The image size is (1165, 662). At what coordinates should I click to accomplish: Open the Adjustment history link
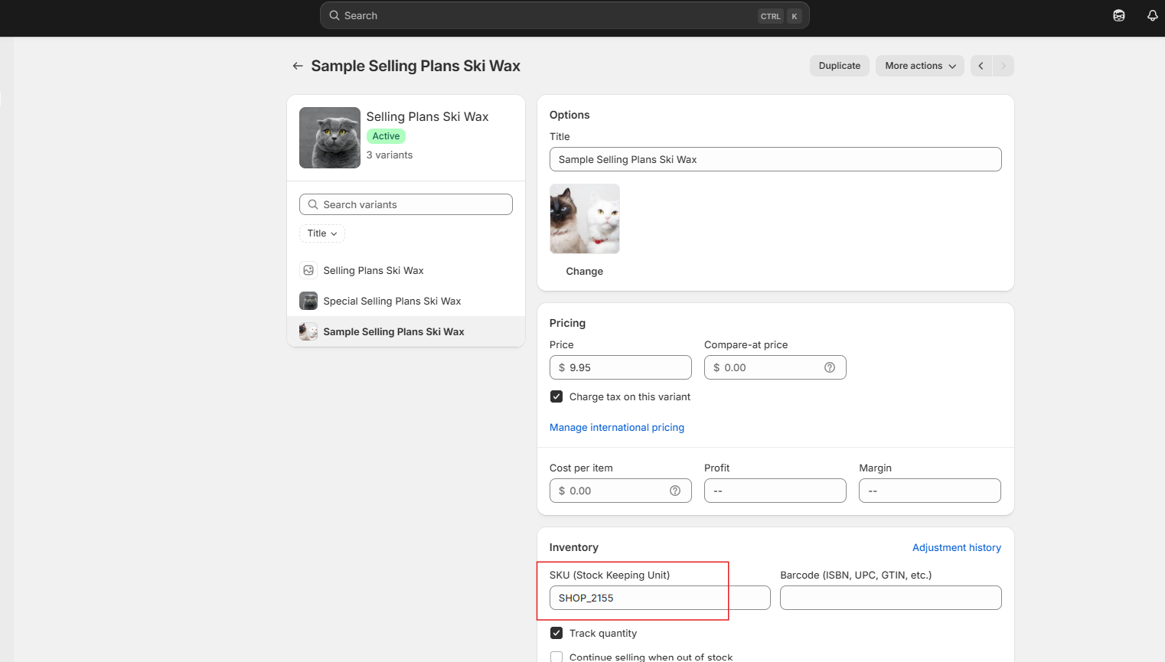(x=956, y=547)
